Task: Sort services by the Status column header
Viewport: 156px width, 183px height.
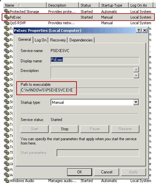Action: tap(89, 5)
